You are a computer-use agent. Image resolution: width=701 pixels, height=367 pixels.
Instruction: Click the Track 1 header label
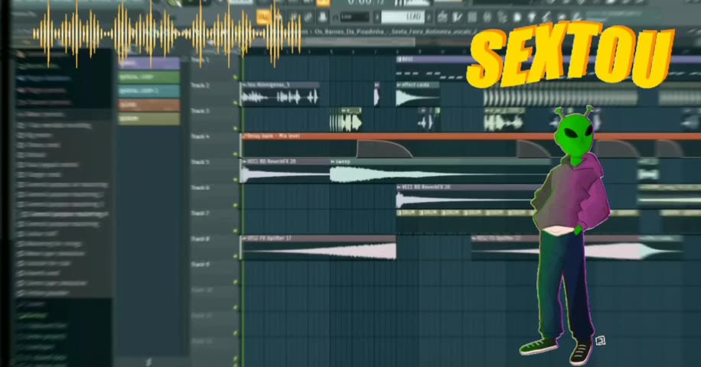click(201, 60)
